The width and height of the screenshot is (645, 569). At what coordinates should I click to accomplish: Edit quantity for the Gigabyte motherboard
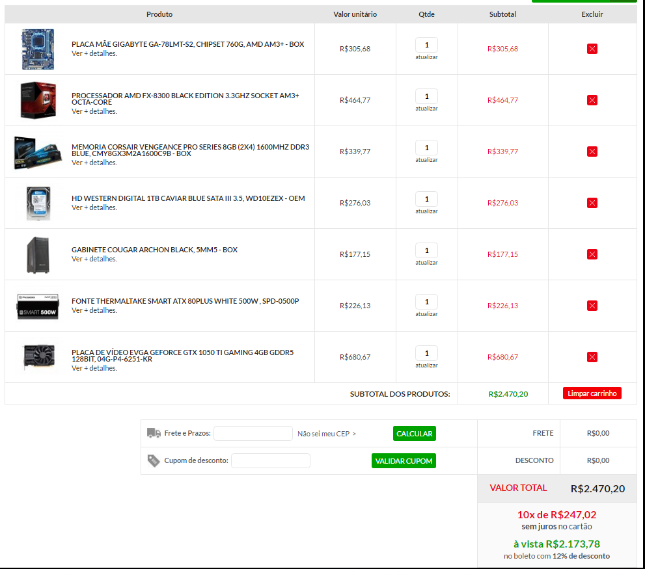click(426, 45)
